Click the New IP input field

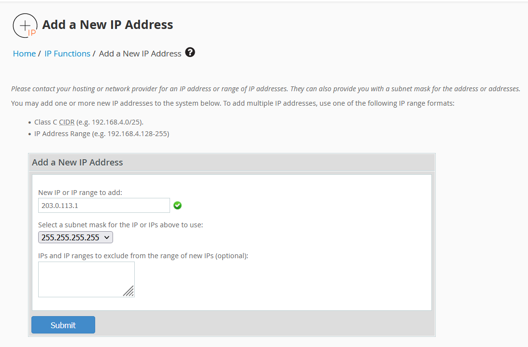104,205
